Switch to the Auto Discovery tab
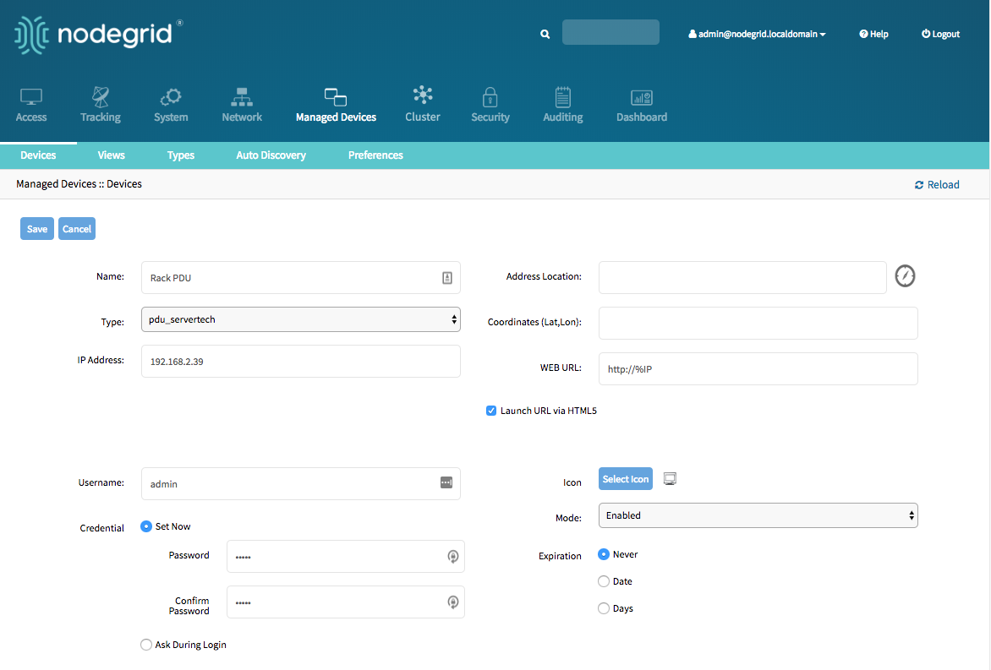This screenshot has height=670, width=991. (271, 155)
